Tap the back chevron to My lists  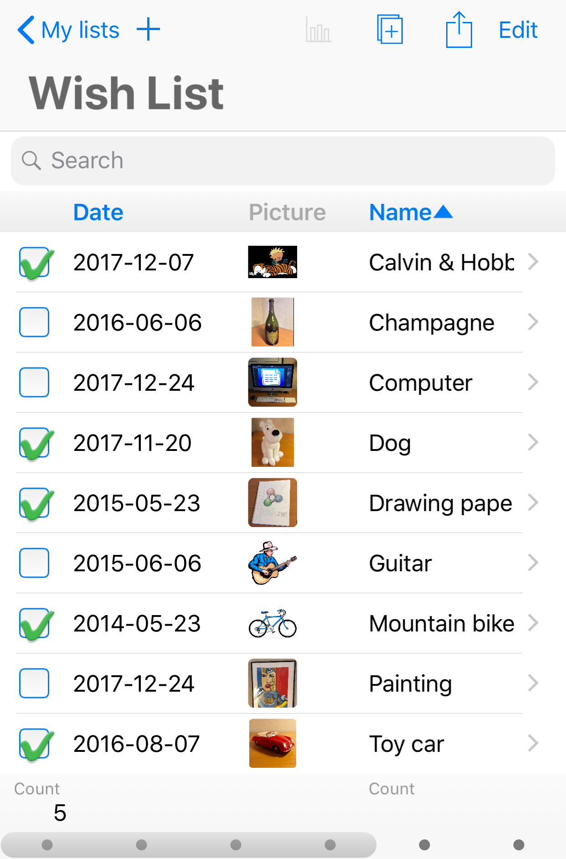click(26, 30)
